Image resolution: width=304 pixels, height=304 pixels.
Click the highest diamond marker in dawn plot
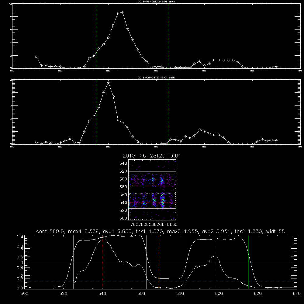pos(123,12)
